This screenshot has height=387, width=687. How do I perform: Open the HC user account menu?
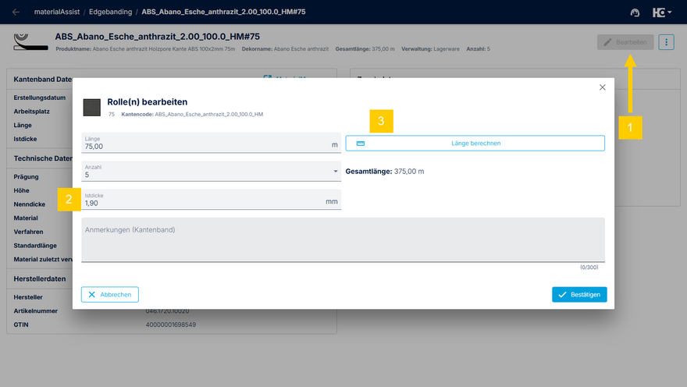click(x=662, y=12)
